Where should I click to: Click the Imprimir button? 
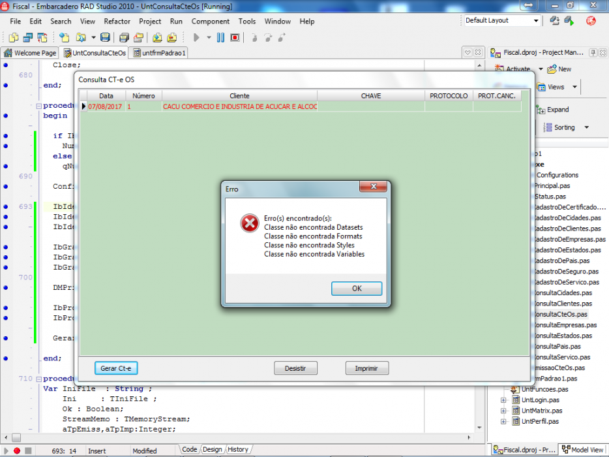click(366, 368)
